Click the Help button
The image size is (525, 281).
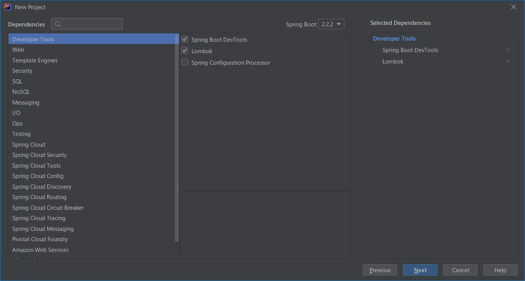click(x=500, y=270)
